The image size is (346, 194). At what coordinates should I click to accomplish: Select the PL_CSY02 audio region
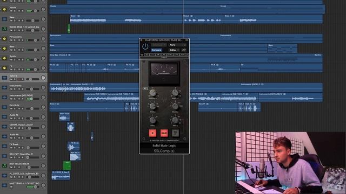pos(61,176)
